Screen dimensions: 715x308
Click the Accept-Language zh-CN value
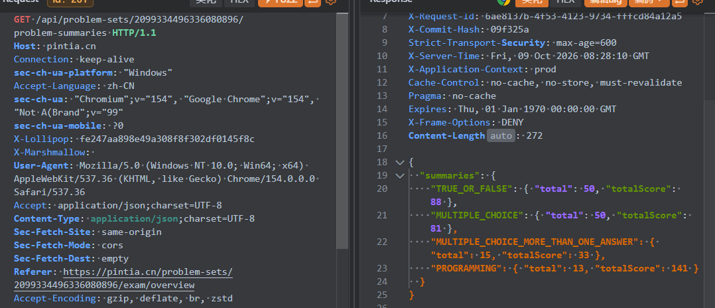coord(121,86)
